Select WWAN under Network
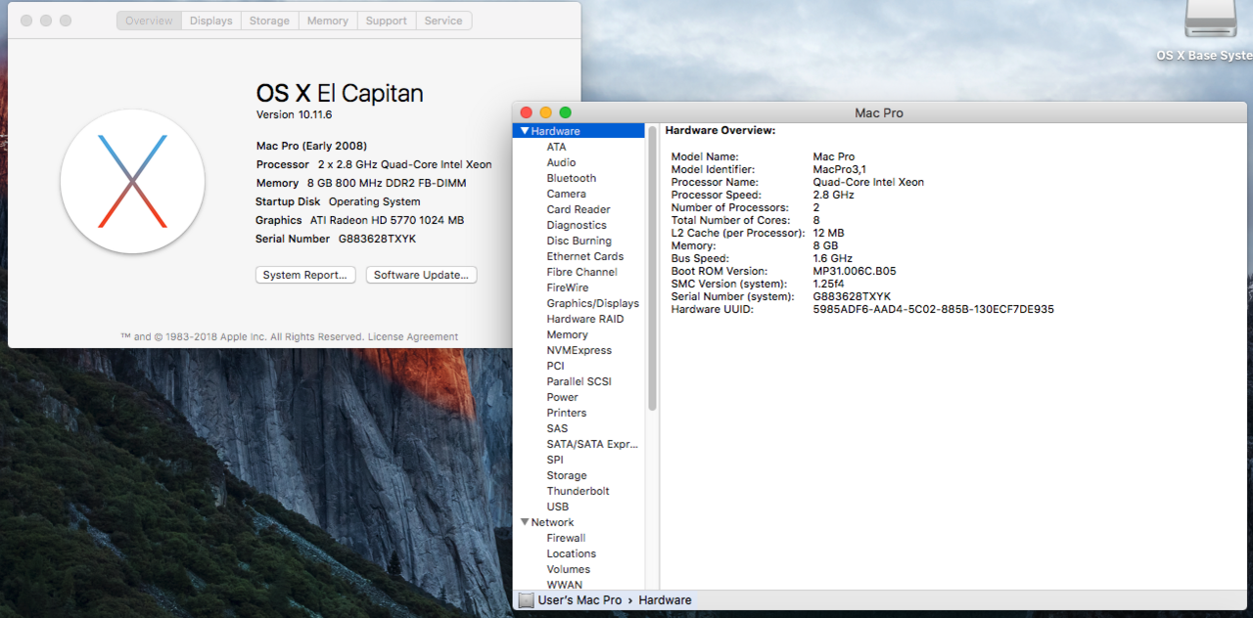This screenshot has width=1253, height=618. [x=565, y=585]
